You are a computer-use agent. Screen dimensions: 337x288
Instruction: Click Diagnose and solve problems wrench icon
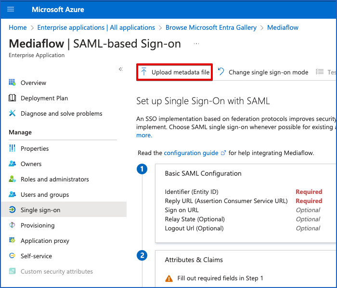point(13,113)
